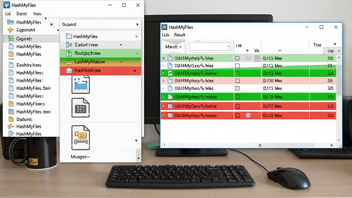Click the icon beside Zotort rvew
Screen dimensions: 352x198
pos(69,45)
